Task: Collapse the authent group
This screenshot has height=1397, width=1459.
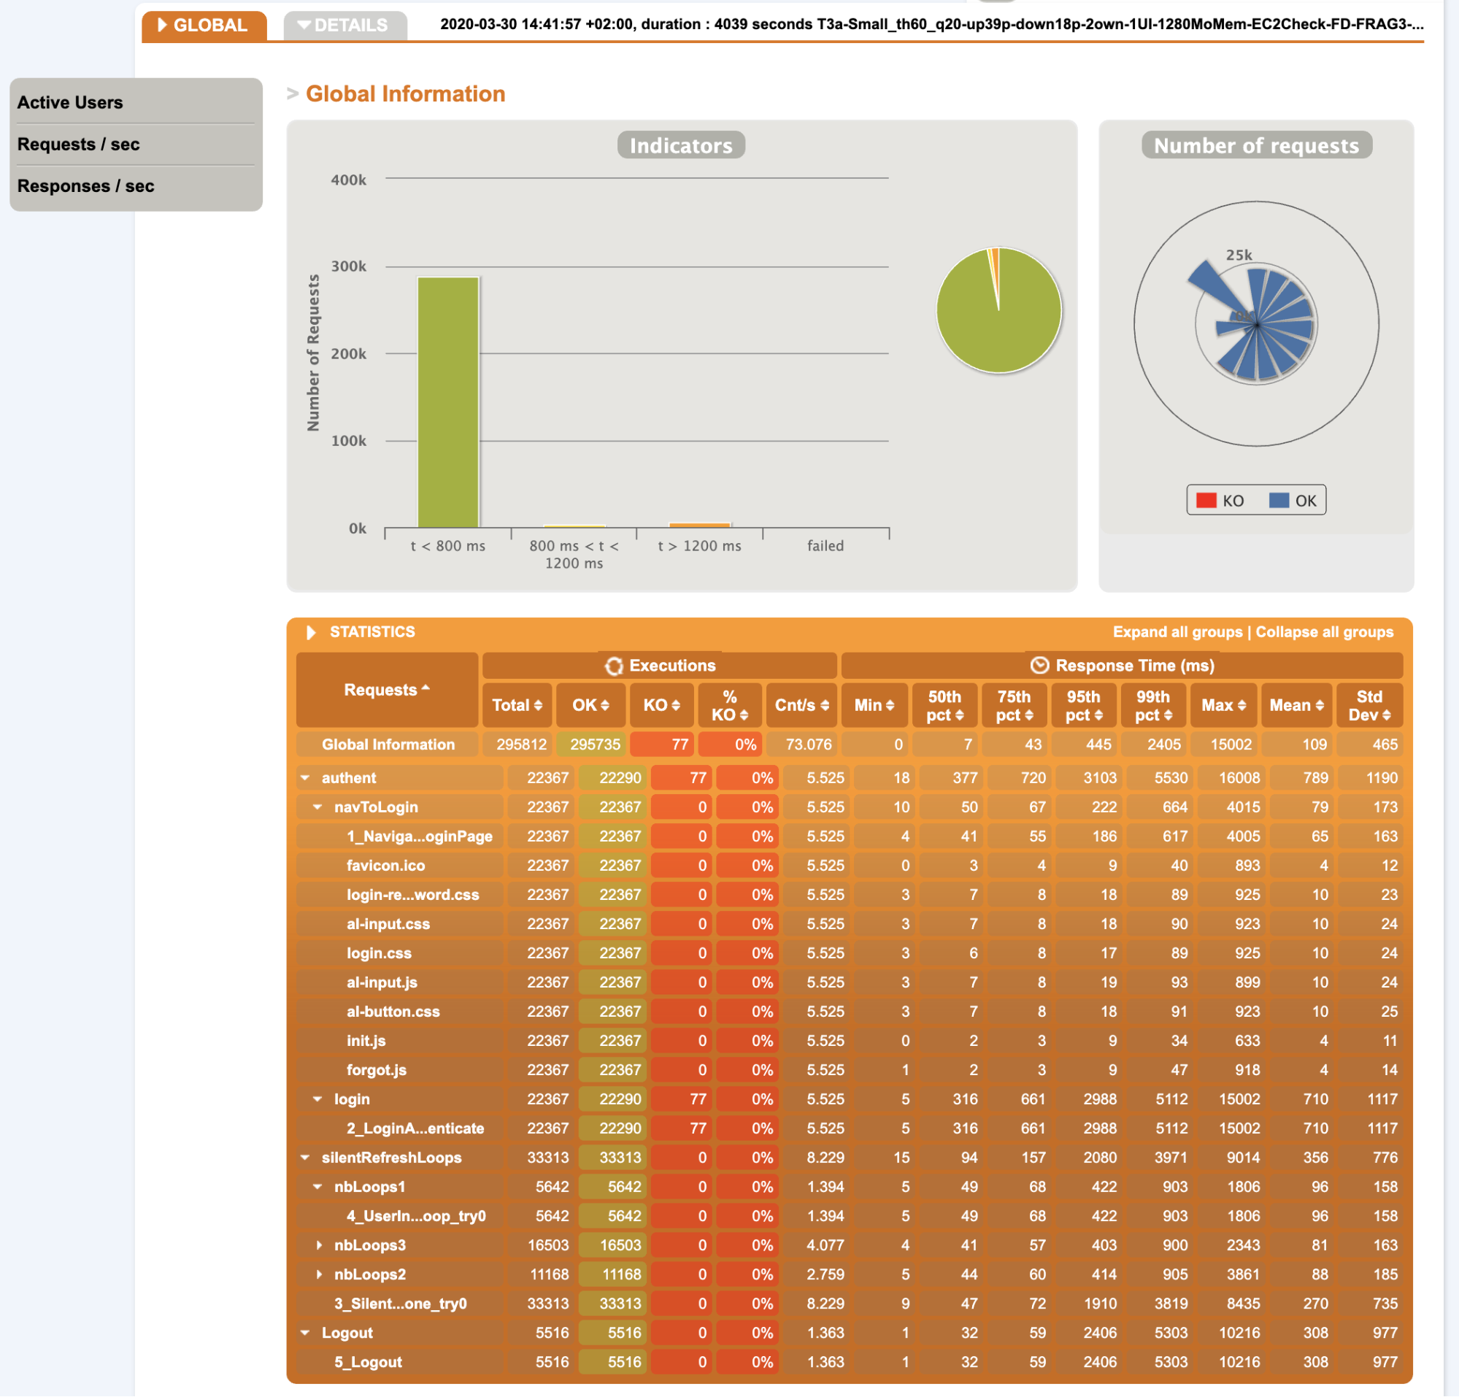Action: (x=305, y=778)
